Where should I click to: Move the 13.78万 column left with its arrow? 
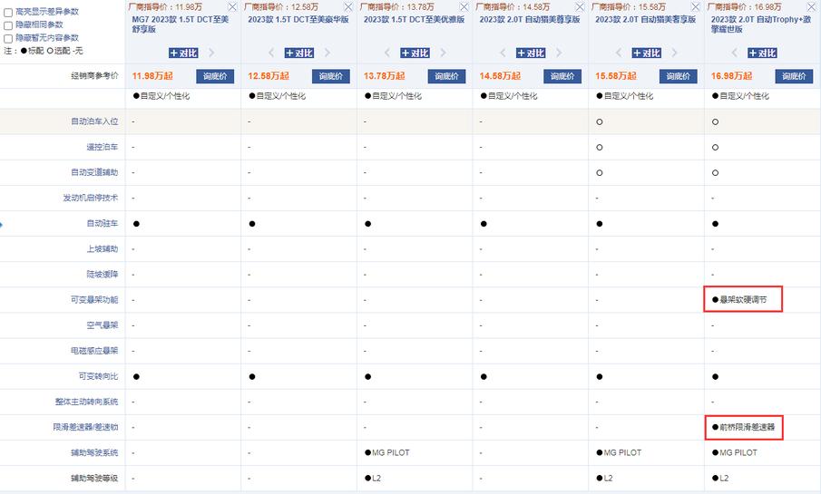tap(387, 53)
